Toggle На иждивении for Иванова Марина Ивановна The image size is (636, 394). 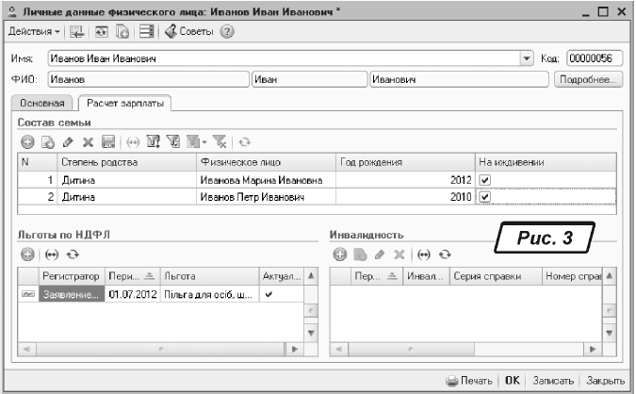484,179
